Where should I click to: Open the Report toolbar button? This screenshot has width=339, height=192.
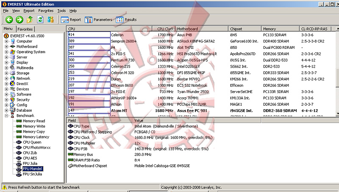click(x=71, y=20)
